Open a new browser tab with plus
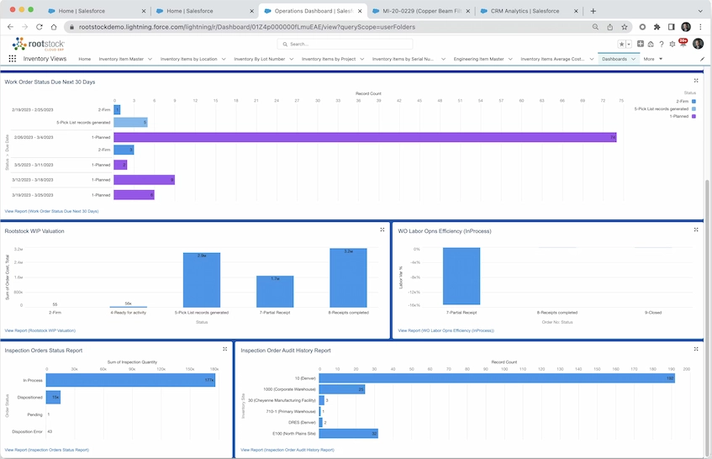Screen dimensions: 712x459 coord(593,11)
